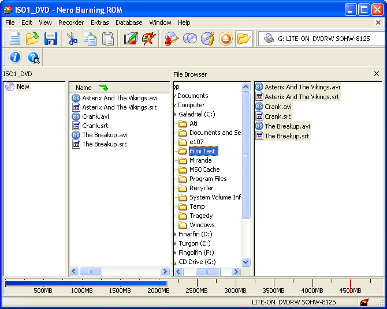Image resolution: width=387 pixels, height=309 pixels.
Task: Open the View menu
Action: (45, 22)
